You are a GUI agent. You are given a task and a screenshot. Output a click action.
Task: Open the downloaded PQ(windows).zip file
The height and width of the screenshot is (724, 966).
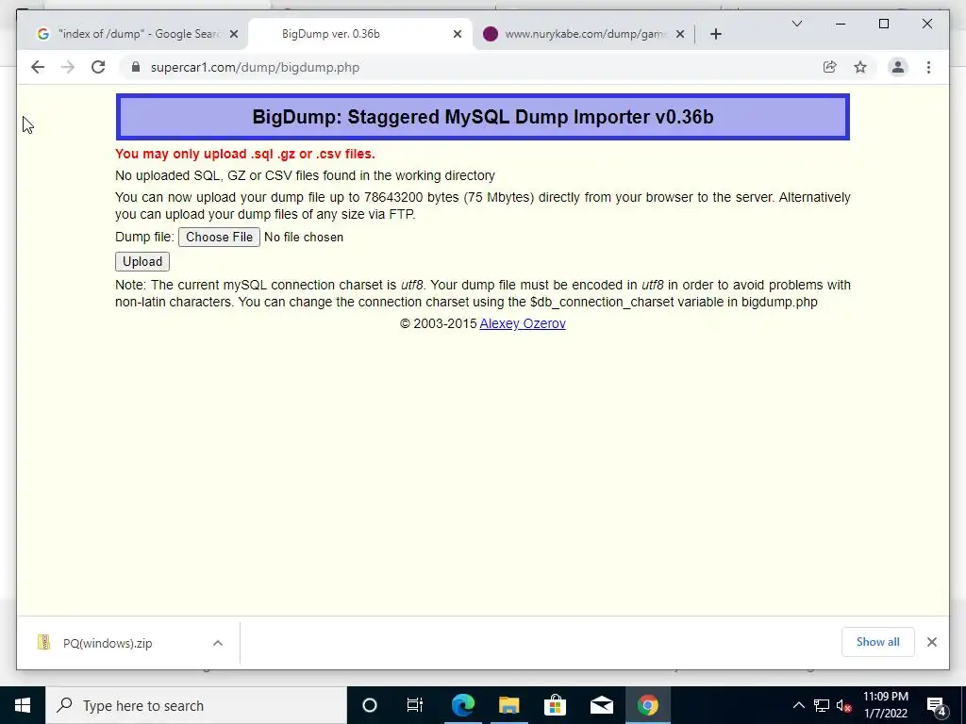click(x=108, y=643)
